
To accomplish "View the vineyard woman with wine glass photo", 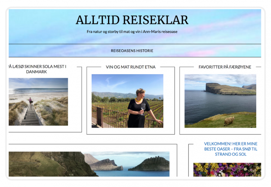I will (x=127, y=101).
